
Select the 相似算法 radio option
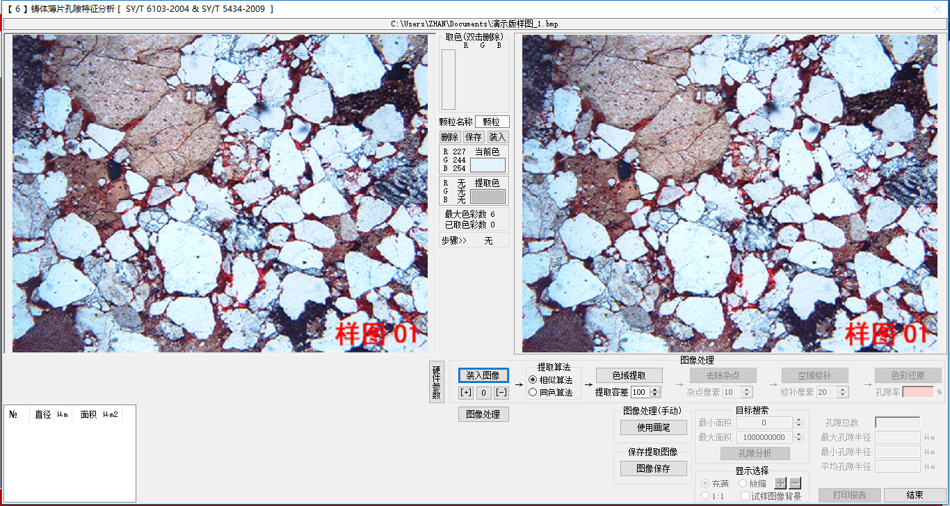click(x=533, y=380)
